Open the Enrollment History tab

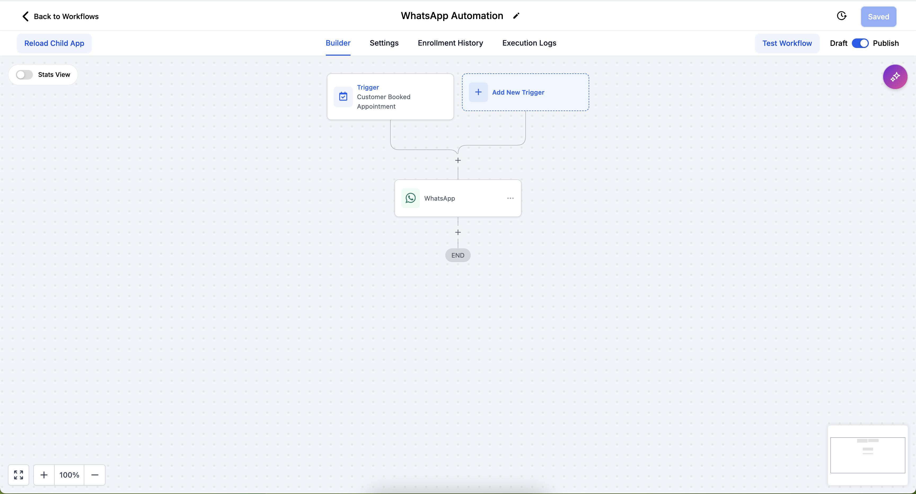pyautogui.click(x=450, y=43)
